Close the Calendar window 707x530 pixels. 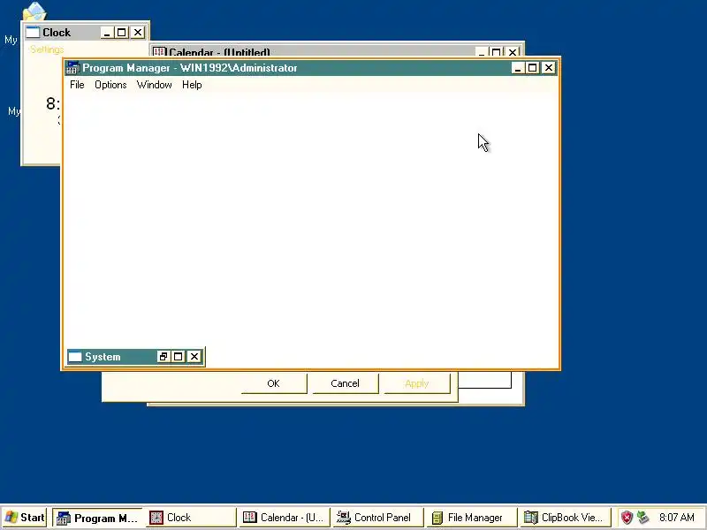513,52
